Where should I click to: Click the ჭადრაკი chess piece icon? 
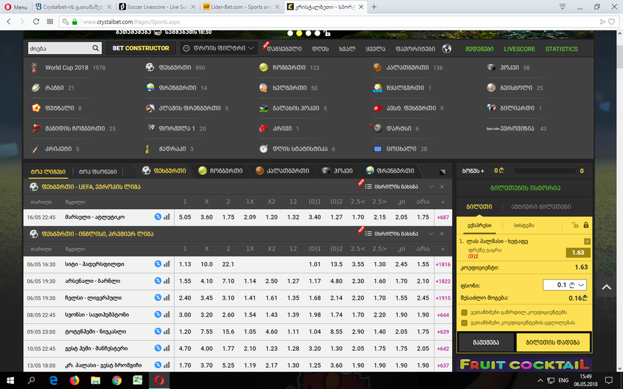click(x=147, y=149)
